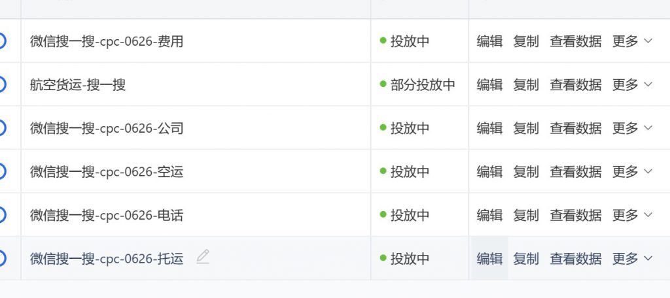This screenshot has height=298, width=670.
Task: Click the 部分投放中 status of 航空货运
Action: [x=417, y=85]
